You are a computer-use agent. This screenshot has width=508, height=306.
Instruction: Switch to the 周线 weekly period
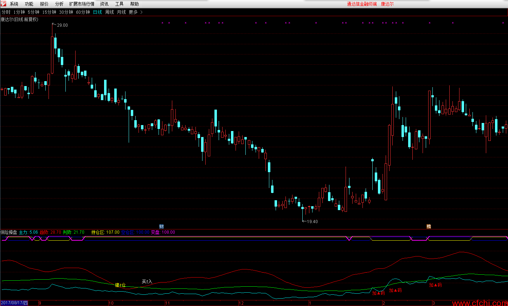(x=110, y=12)
